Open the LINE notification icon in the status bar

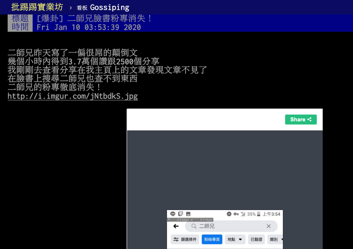click(172, 214)
